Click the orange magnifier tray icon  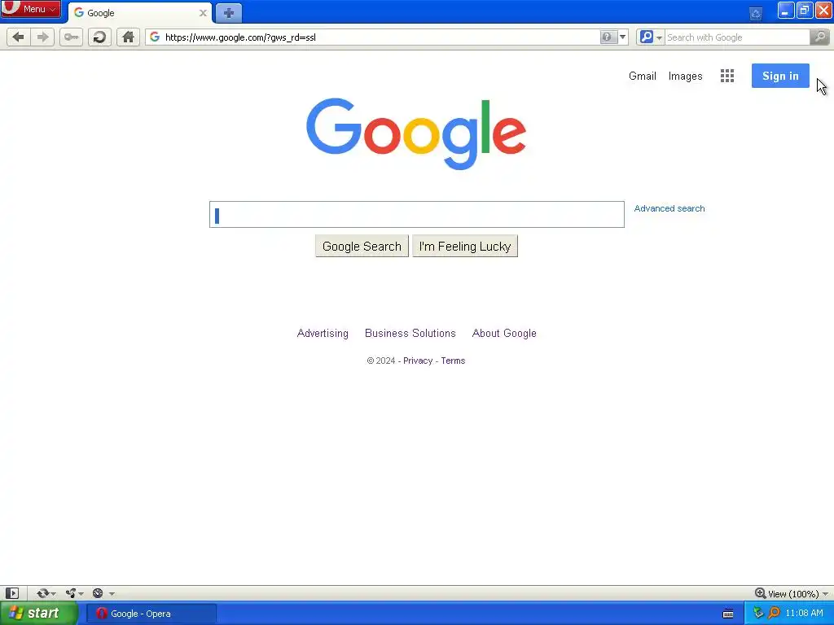pyautogui.click(x=775, y=614)
